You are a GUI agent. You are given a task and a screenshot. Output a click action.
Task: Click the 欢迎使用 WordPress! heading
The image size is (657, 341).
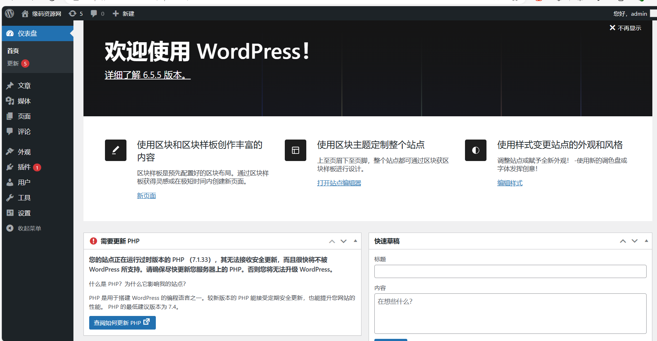(207, 51)
